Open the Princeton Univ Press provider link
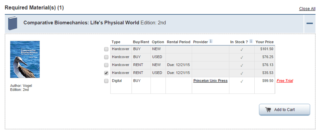 click(x=210, y=81)
